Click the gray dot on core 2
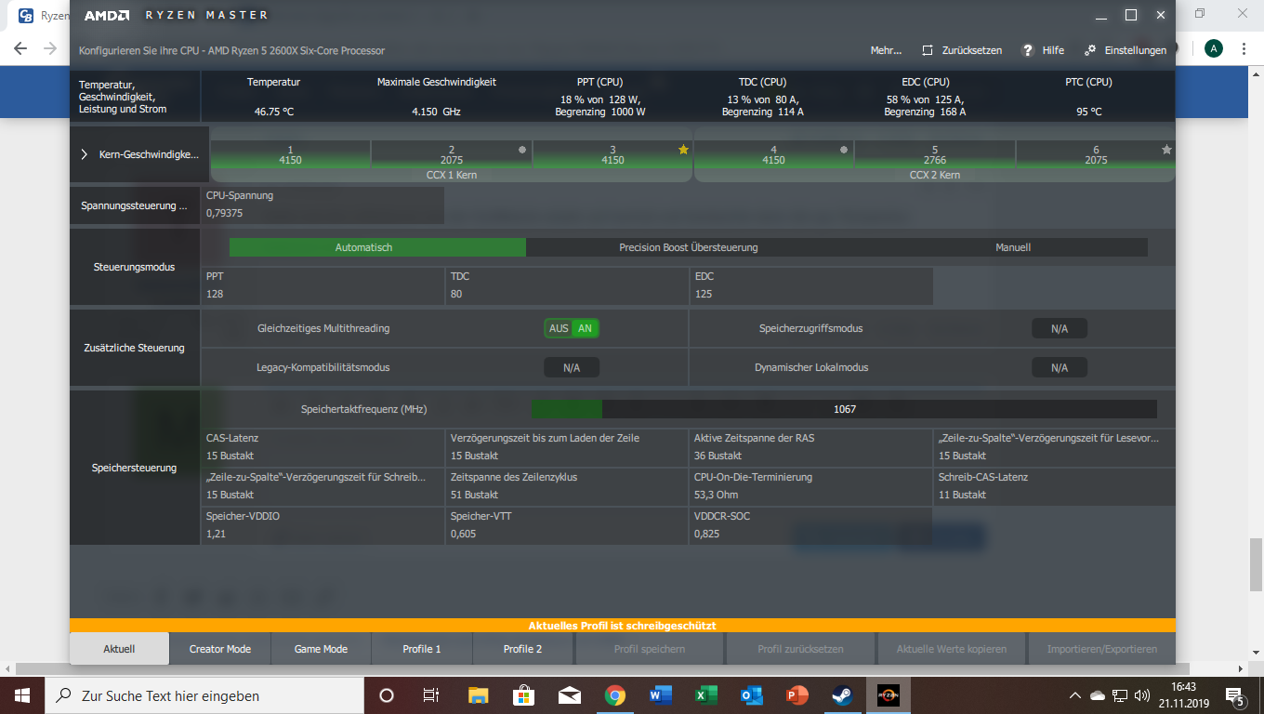The image size is (1264, 714). (522, 149)
